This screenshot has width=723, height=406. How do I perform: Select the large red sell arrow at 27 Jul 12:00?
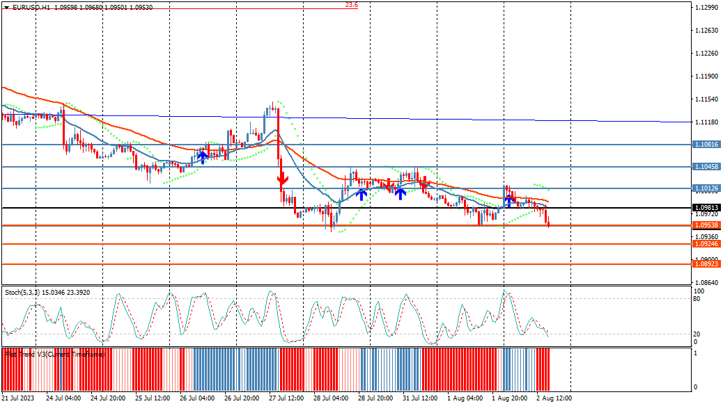283,179
